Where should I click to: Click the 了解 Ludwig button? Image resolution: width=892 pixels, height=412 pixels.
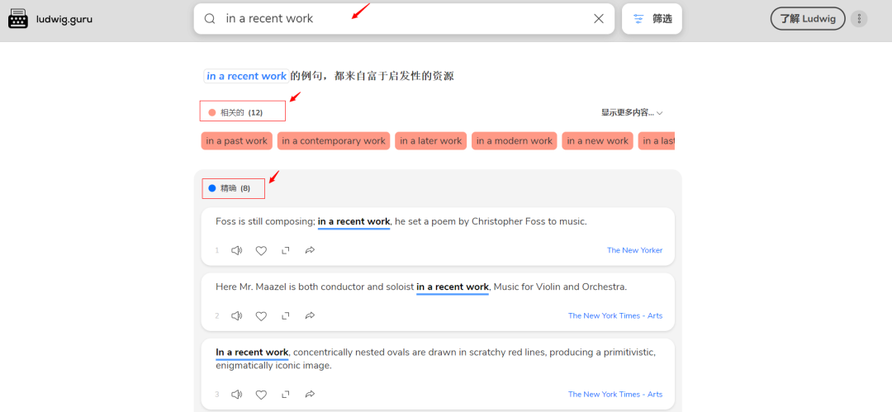pyautogui.click(x=808, y=19)
